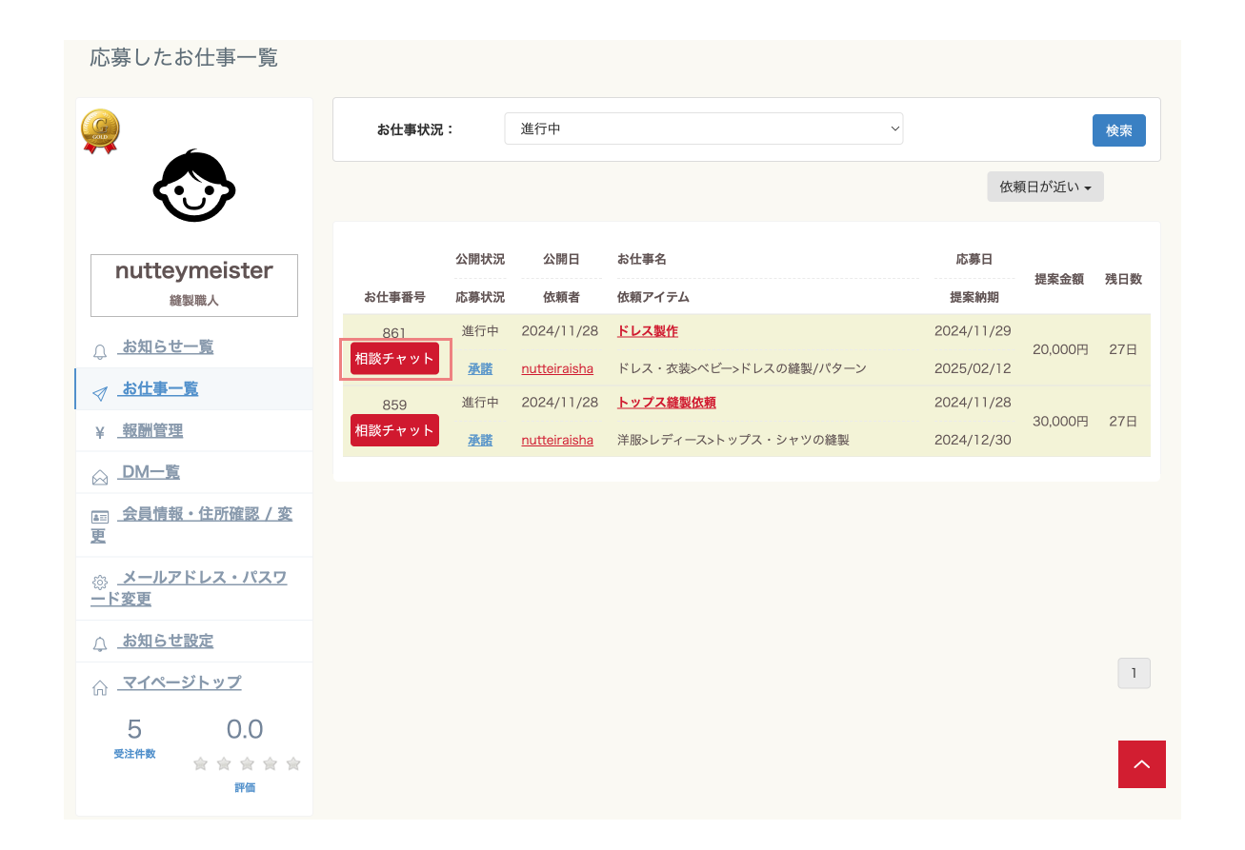Click the house icon beside マイページトップ
The height and width of the screenshot is (850, 1245).
click(x=100, y=687)
